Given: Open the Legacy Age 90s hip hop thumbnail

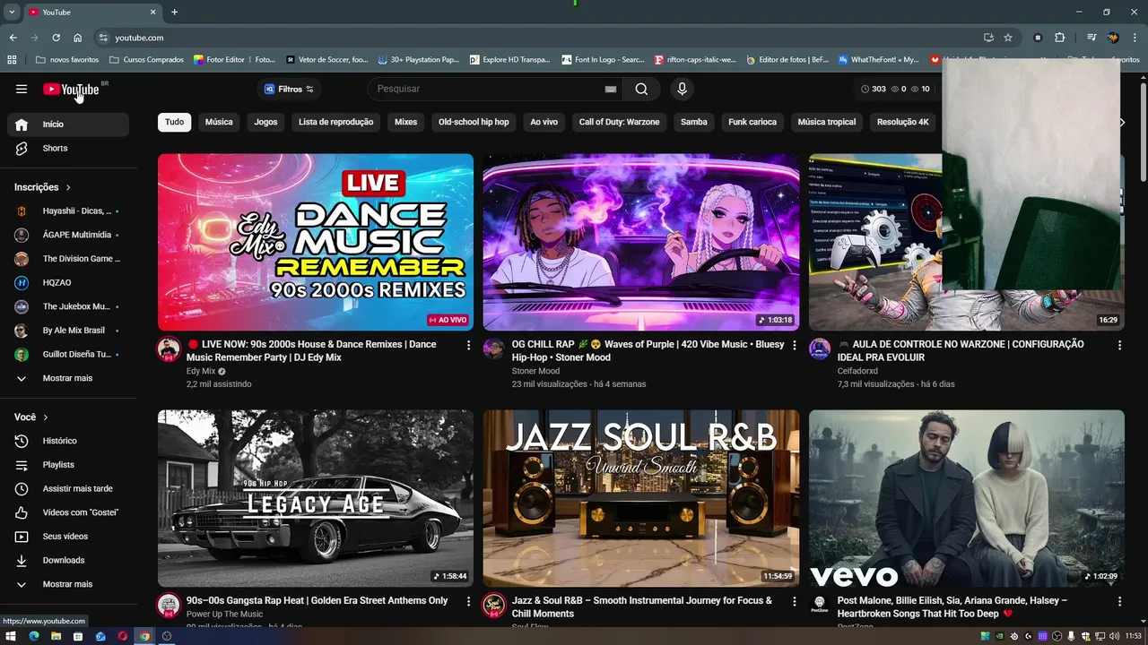Looking at the screenshot, I should pyautogui.click(x=316, y=498).
